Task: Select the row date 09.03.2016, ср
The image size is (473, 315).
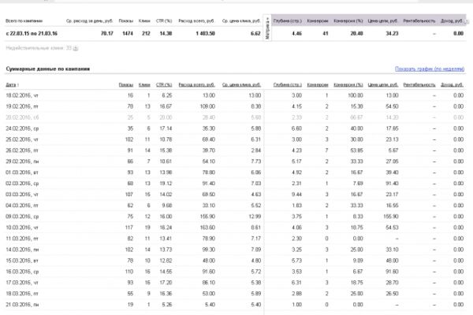Action: pyautogui.click(x=22, y=217)
